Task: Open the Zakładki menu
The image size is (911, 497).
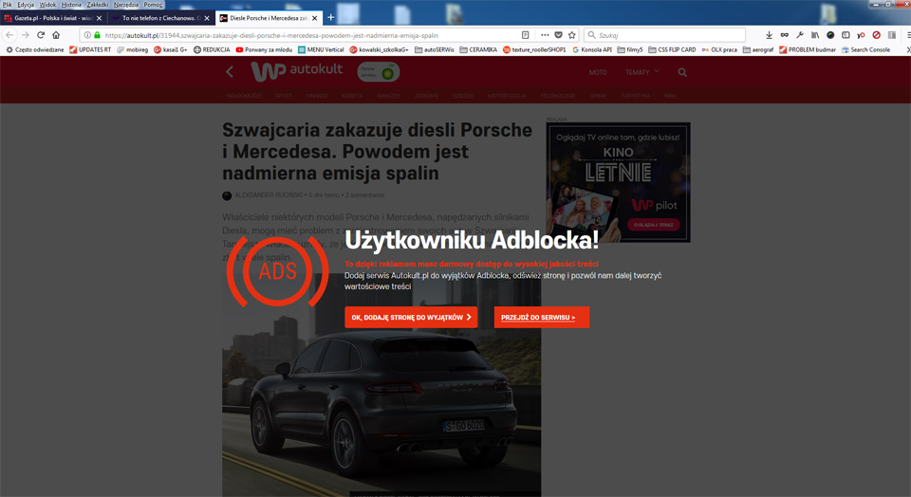Action: [98, 5]
